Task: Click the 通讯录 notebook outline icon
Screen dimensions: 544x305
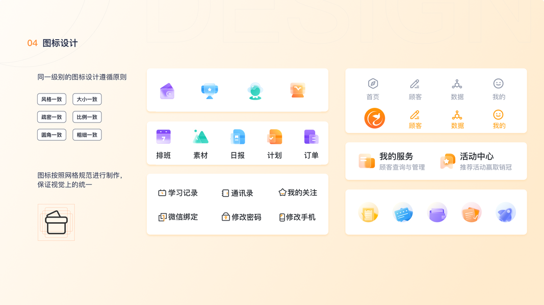Action: pyautogui.click(x=225, y=193)
